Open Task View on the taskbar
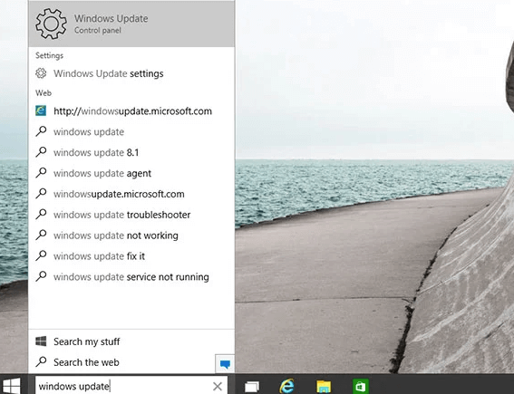The width and height of the screenshot is (514, 394). 252,386
